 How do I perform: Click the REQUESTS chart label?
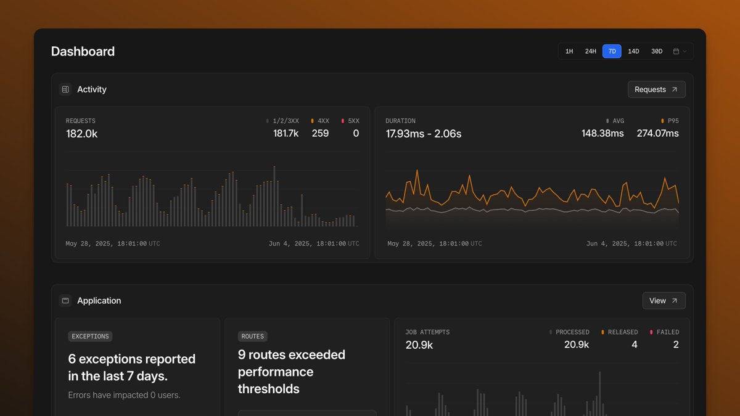tap(81, 121)
